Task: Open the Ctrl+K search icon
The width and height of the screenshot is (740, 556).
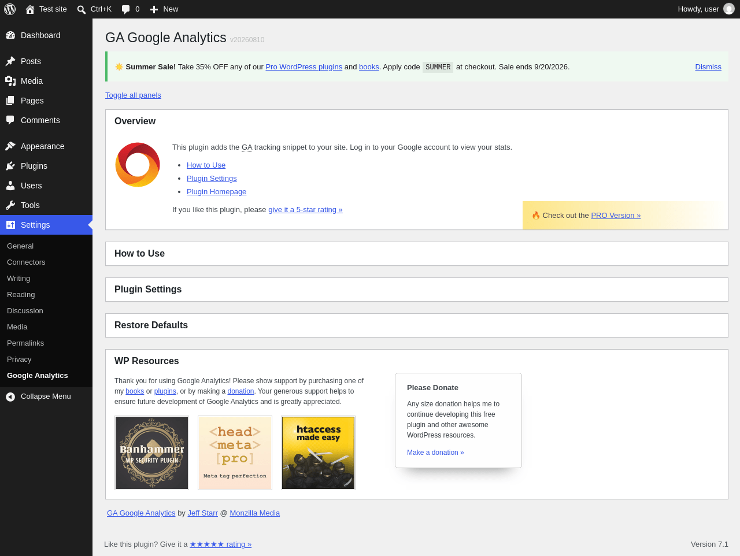Action: tap(82, 9)
